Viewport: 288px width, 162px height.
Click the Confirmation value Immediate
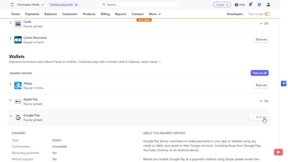tap(60, 147)
